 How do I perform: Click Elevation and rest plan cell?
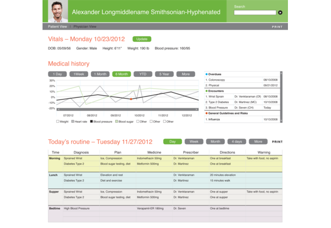click(117, 175)
